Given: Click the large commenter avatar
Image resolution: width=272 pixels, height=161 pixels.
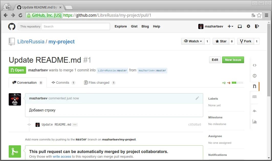Looking at the screenshot, I should [15, 99].
